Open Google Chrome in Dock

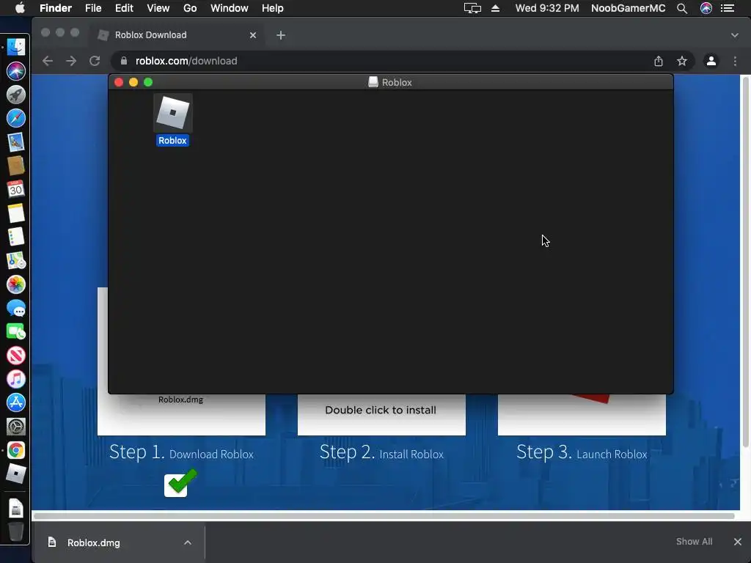pos(16,451)
